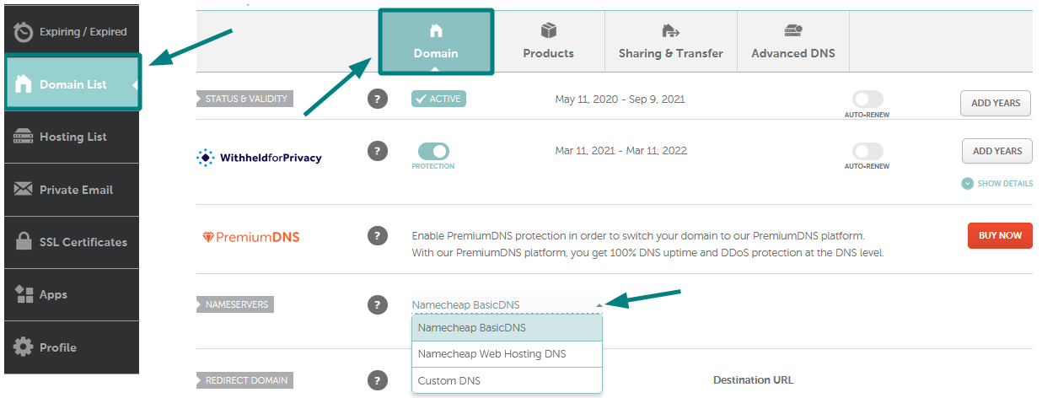Open Hosting List via server icon
1042x398 pixels.
point(24,137)
